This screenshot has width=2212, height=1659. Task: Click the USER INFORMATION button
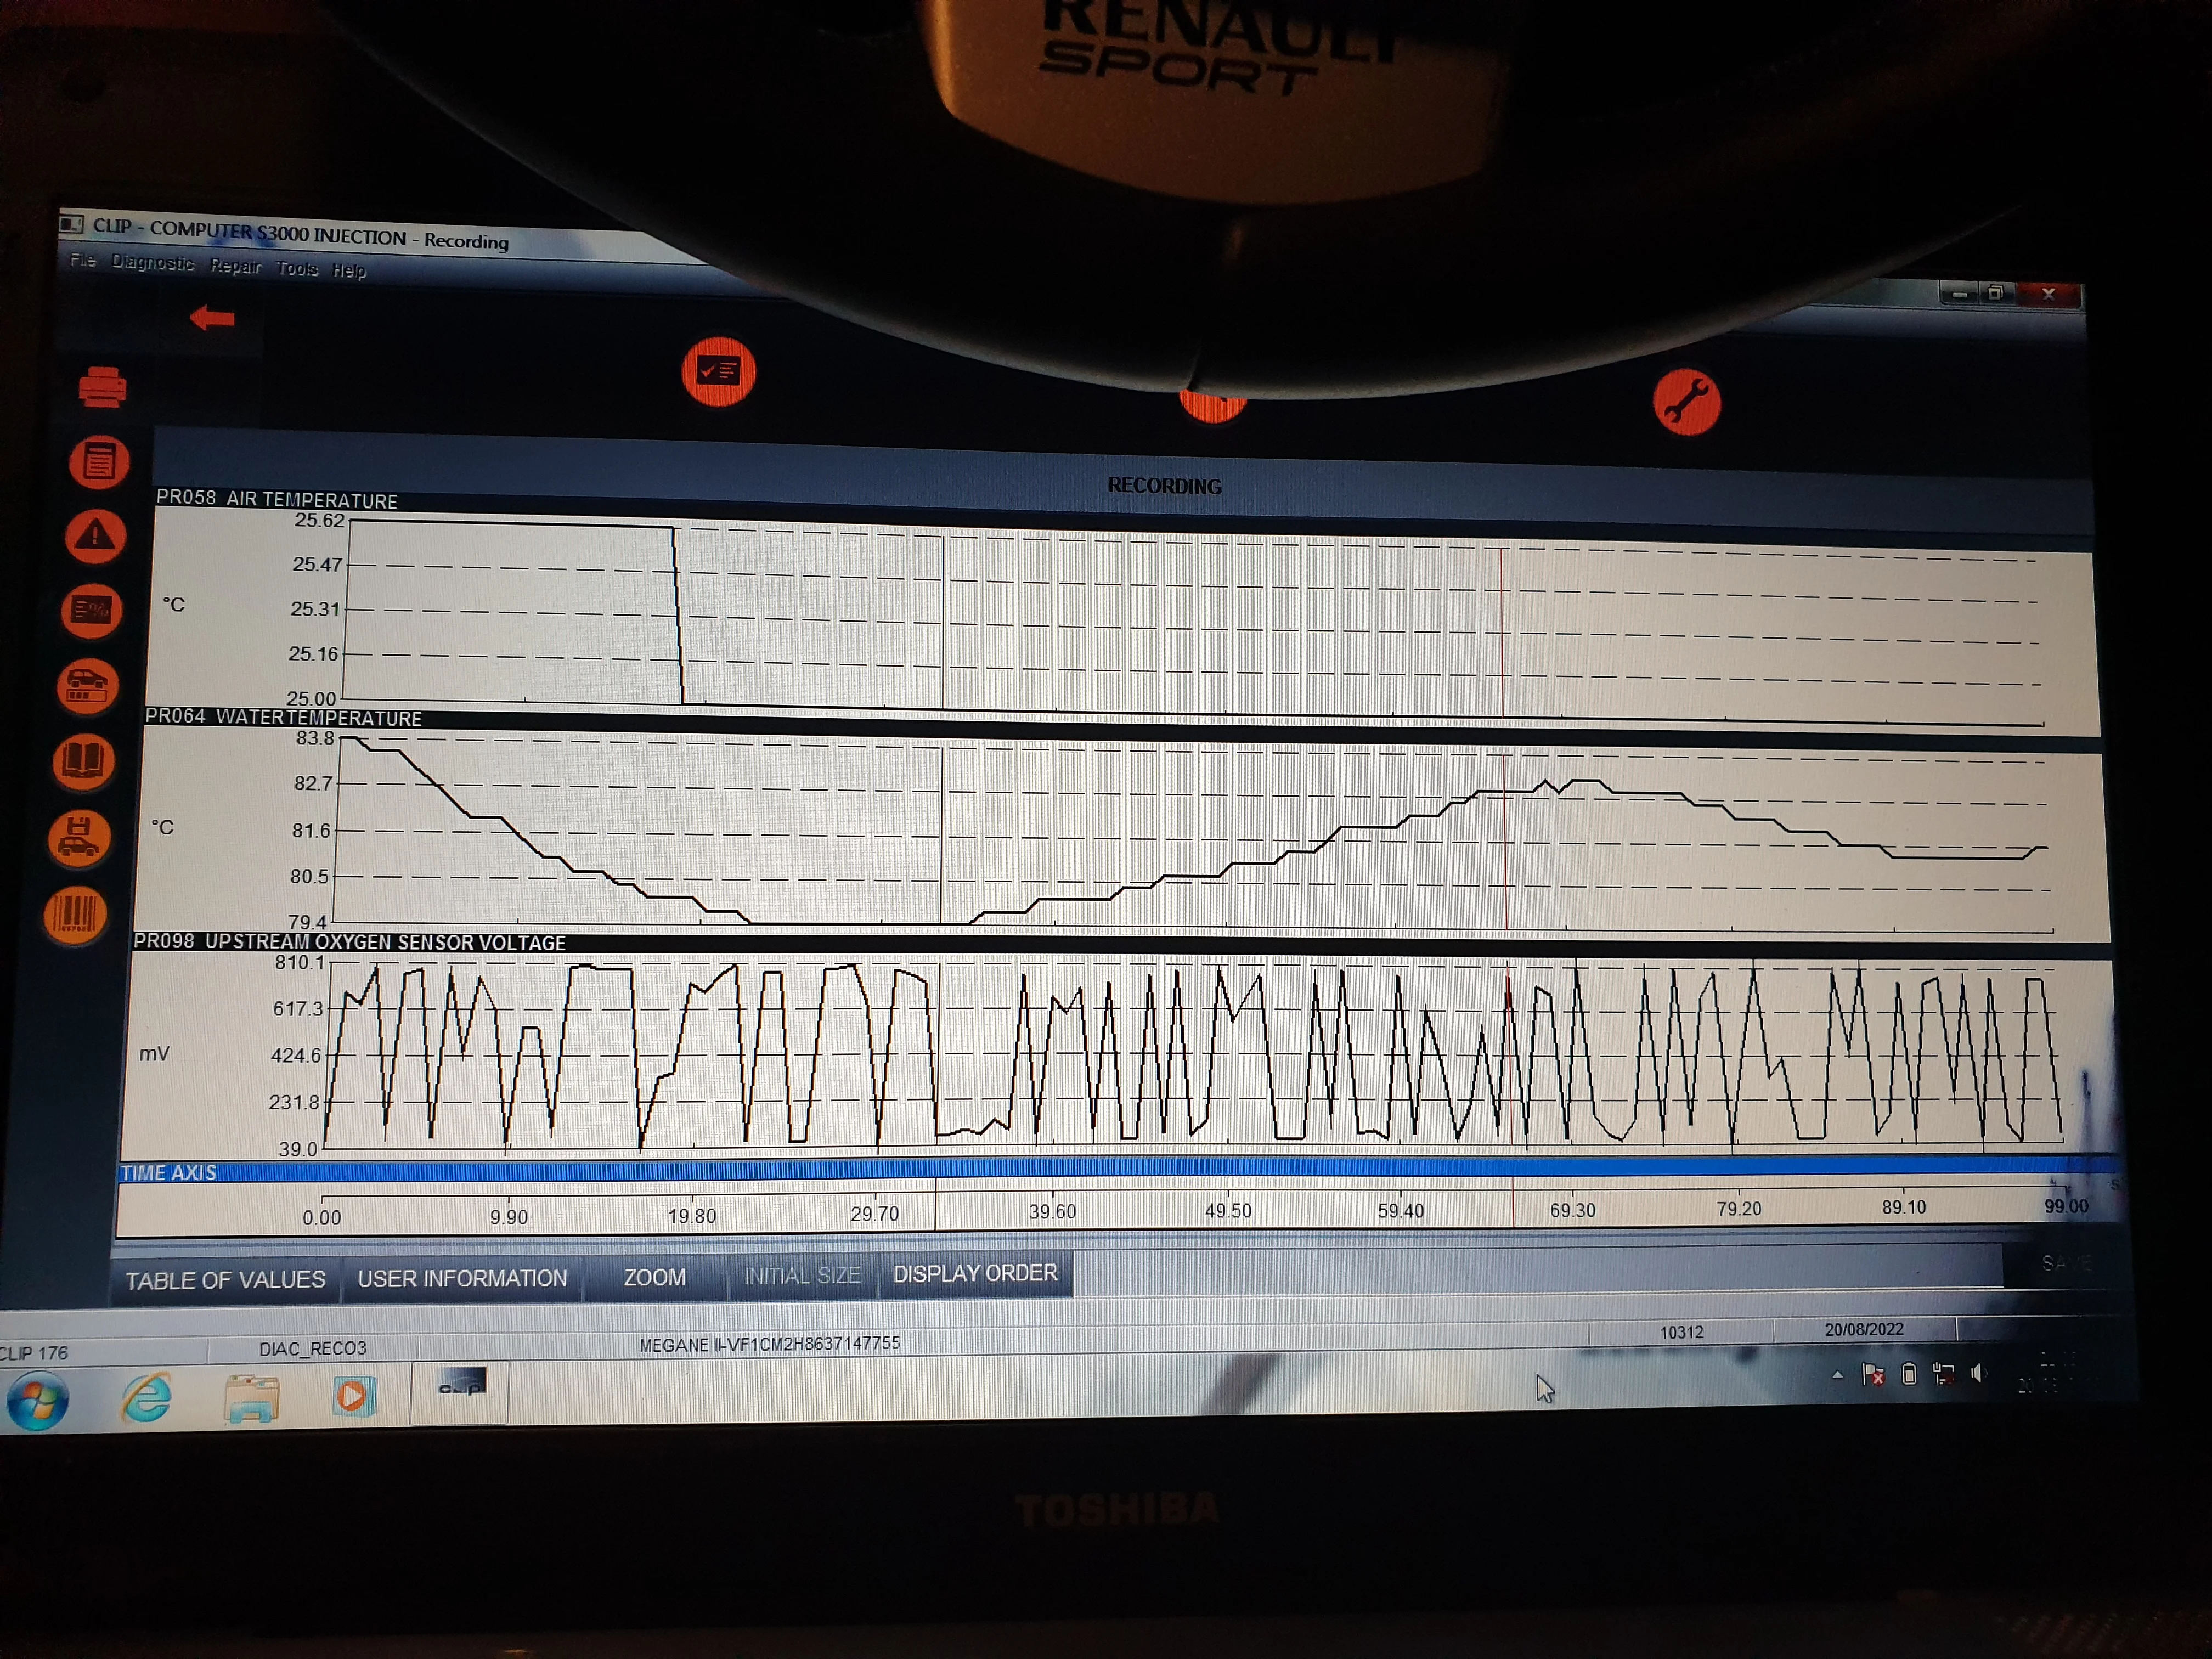(x=462, y=1278)
